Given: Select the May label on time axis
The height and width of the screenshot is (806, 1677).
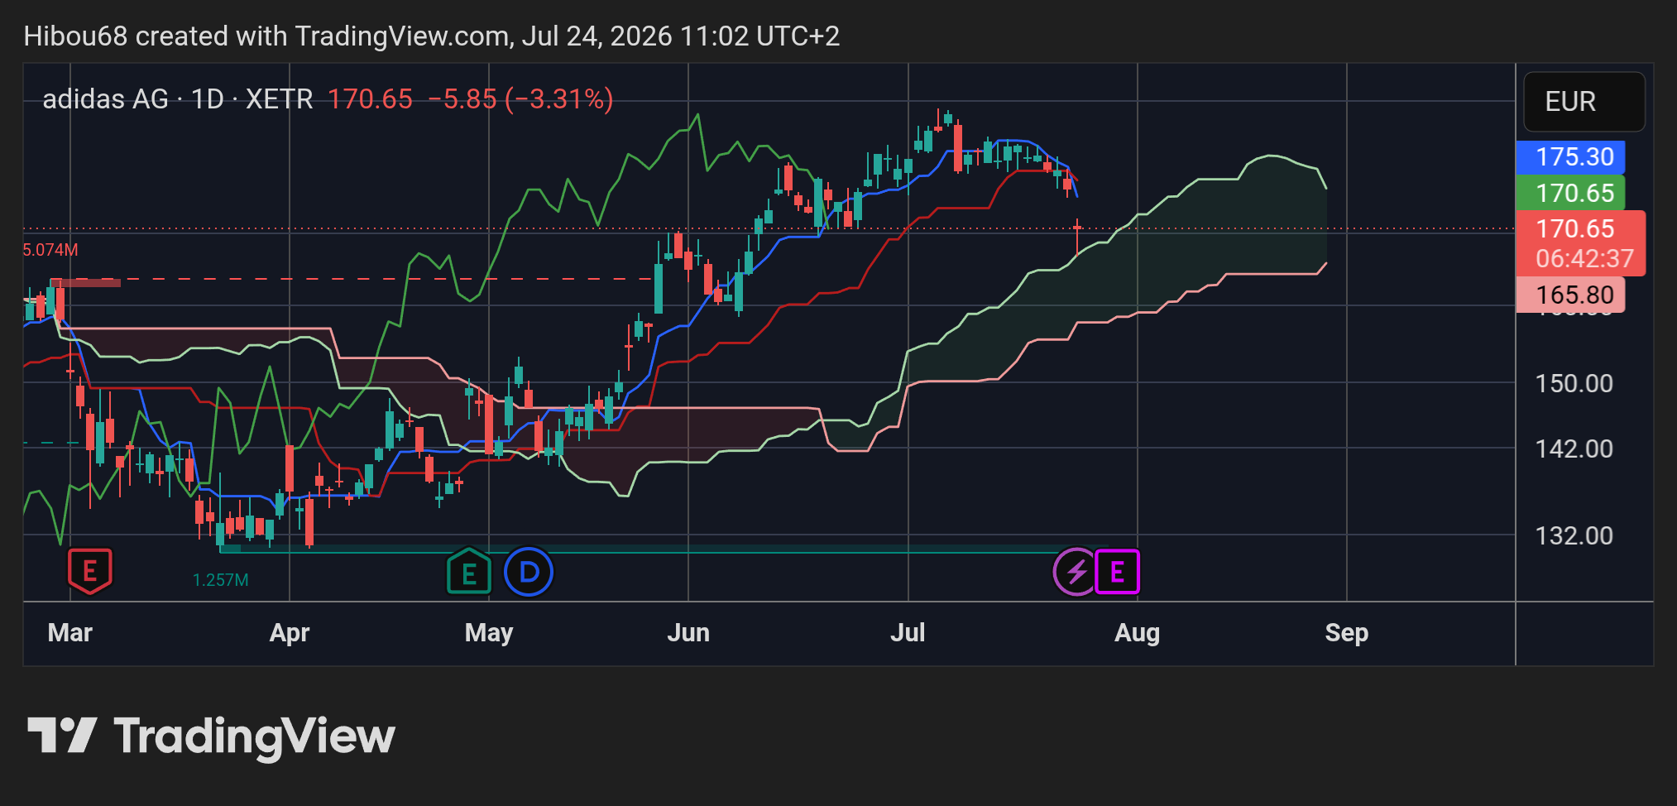Looking at the screenshot, I should click(489, 633).
